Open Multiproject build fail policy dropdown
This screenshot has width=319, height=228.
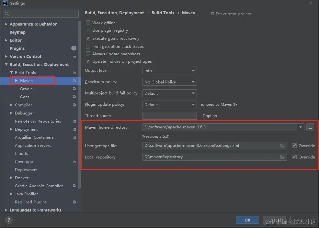click(169, 93)
